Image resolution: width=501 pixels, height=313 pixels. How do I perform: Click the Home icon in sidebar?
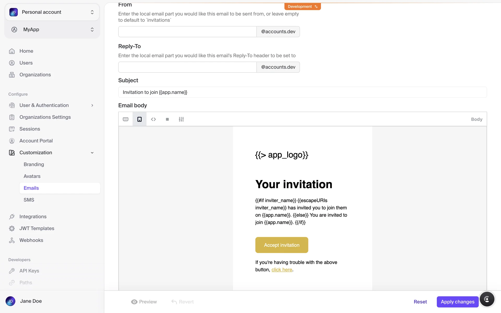12,51
